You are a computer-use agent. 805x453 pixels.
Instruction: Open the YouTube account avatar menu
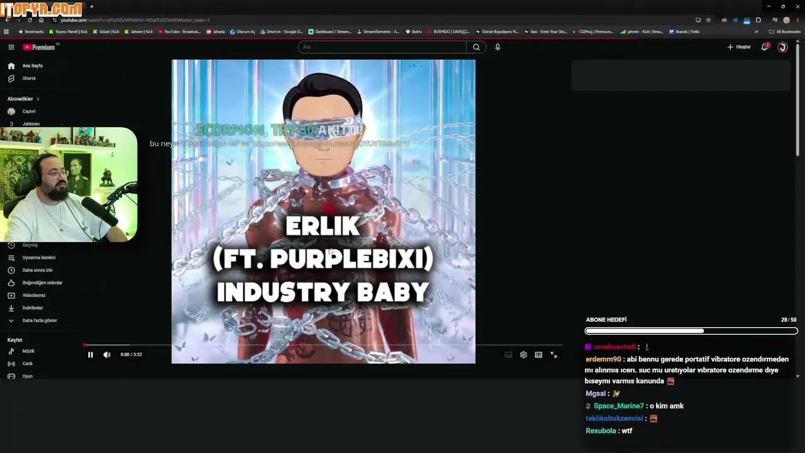(782, 47)
